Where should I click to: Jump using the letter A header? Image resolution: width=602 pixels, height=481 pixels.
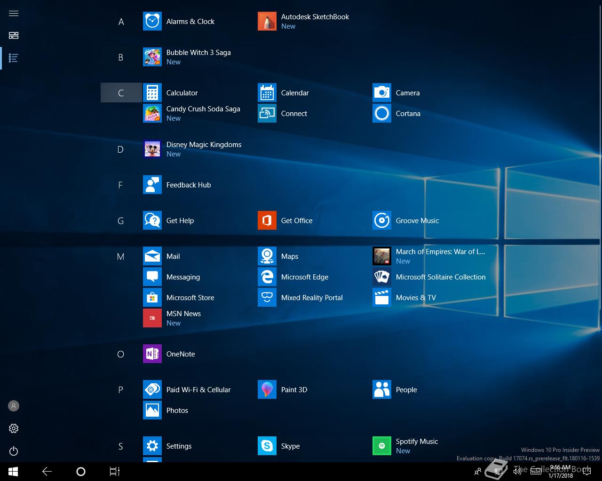(x=121, y=22)
